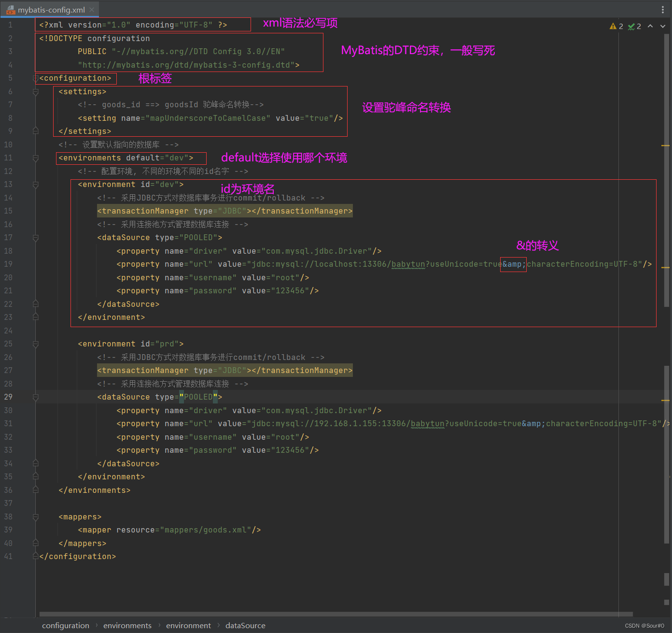The width and height of the screenshot is (672, 633).
Task: Click environment id="prd" tag
Action: [x=131, y=344]
